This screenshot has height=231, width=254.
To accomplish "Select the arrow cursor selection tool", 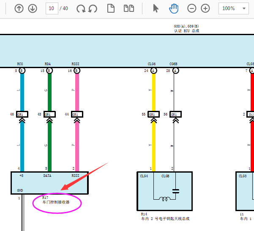I will point(156,8).
